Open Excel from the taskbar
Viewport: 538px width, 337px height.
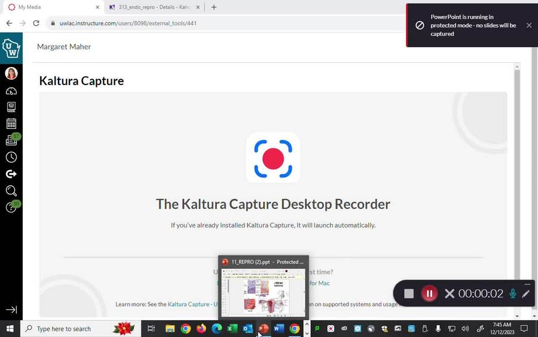(233, 329)
